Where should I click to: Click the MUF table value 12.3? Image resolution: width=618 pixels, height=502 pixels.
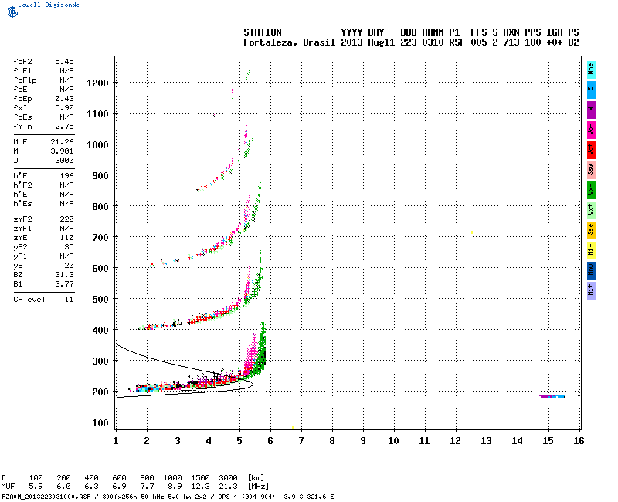click(201, 487)
